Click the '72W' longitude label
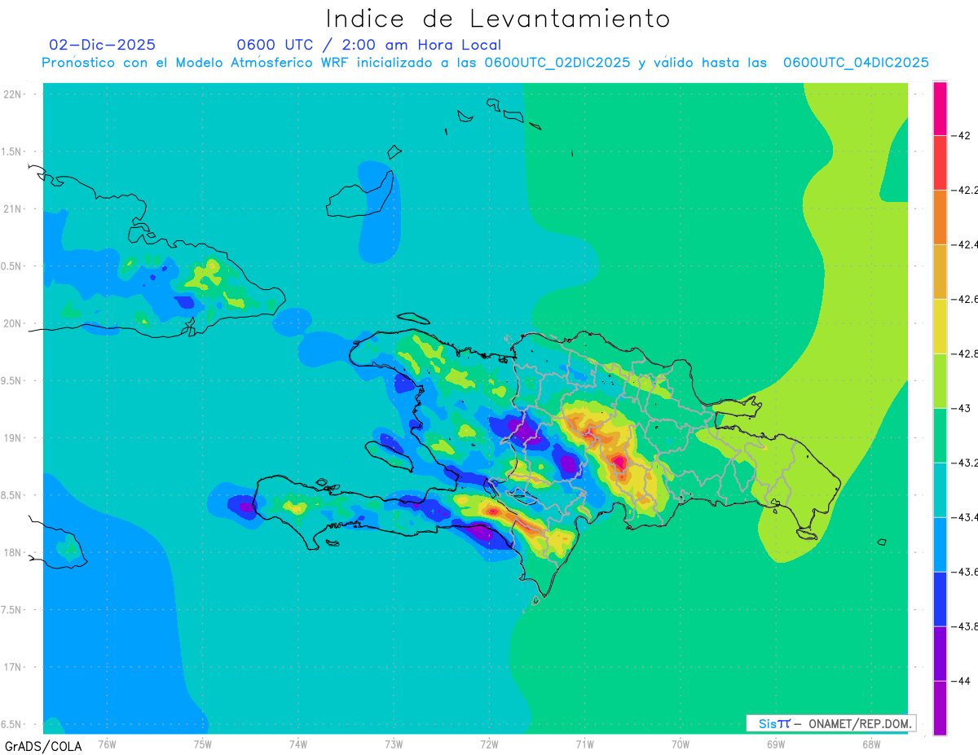 click(x=489, y=744)
